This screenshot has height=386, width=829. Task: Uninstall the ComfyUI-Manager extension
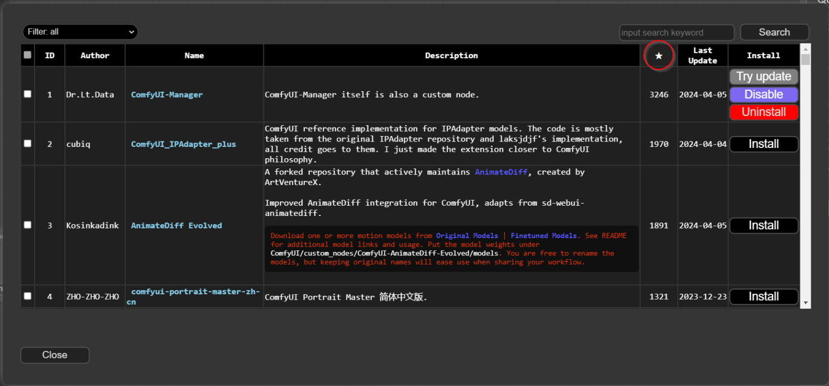click(764, 112)
